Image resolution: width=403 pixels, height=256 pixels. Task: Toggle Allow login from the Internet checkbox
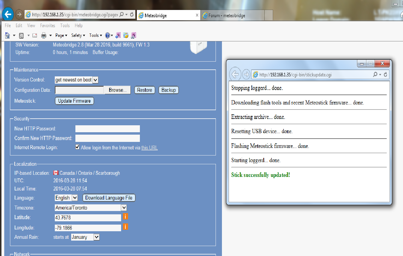tap(78, 147)
